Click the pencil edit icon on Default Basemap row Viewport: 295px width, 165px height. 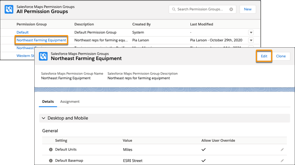click(282, 161)
